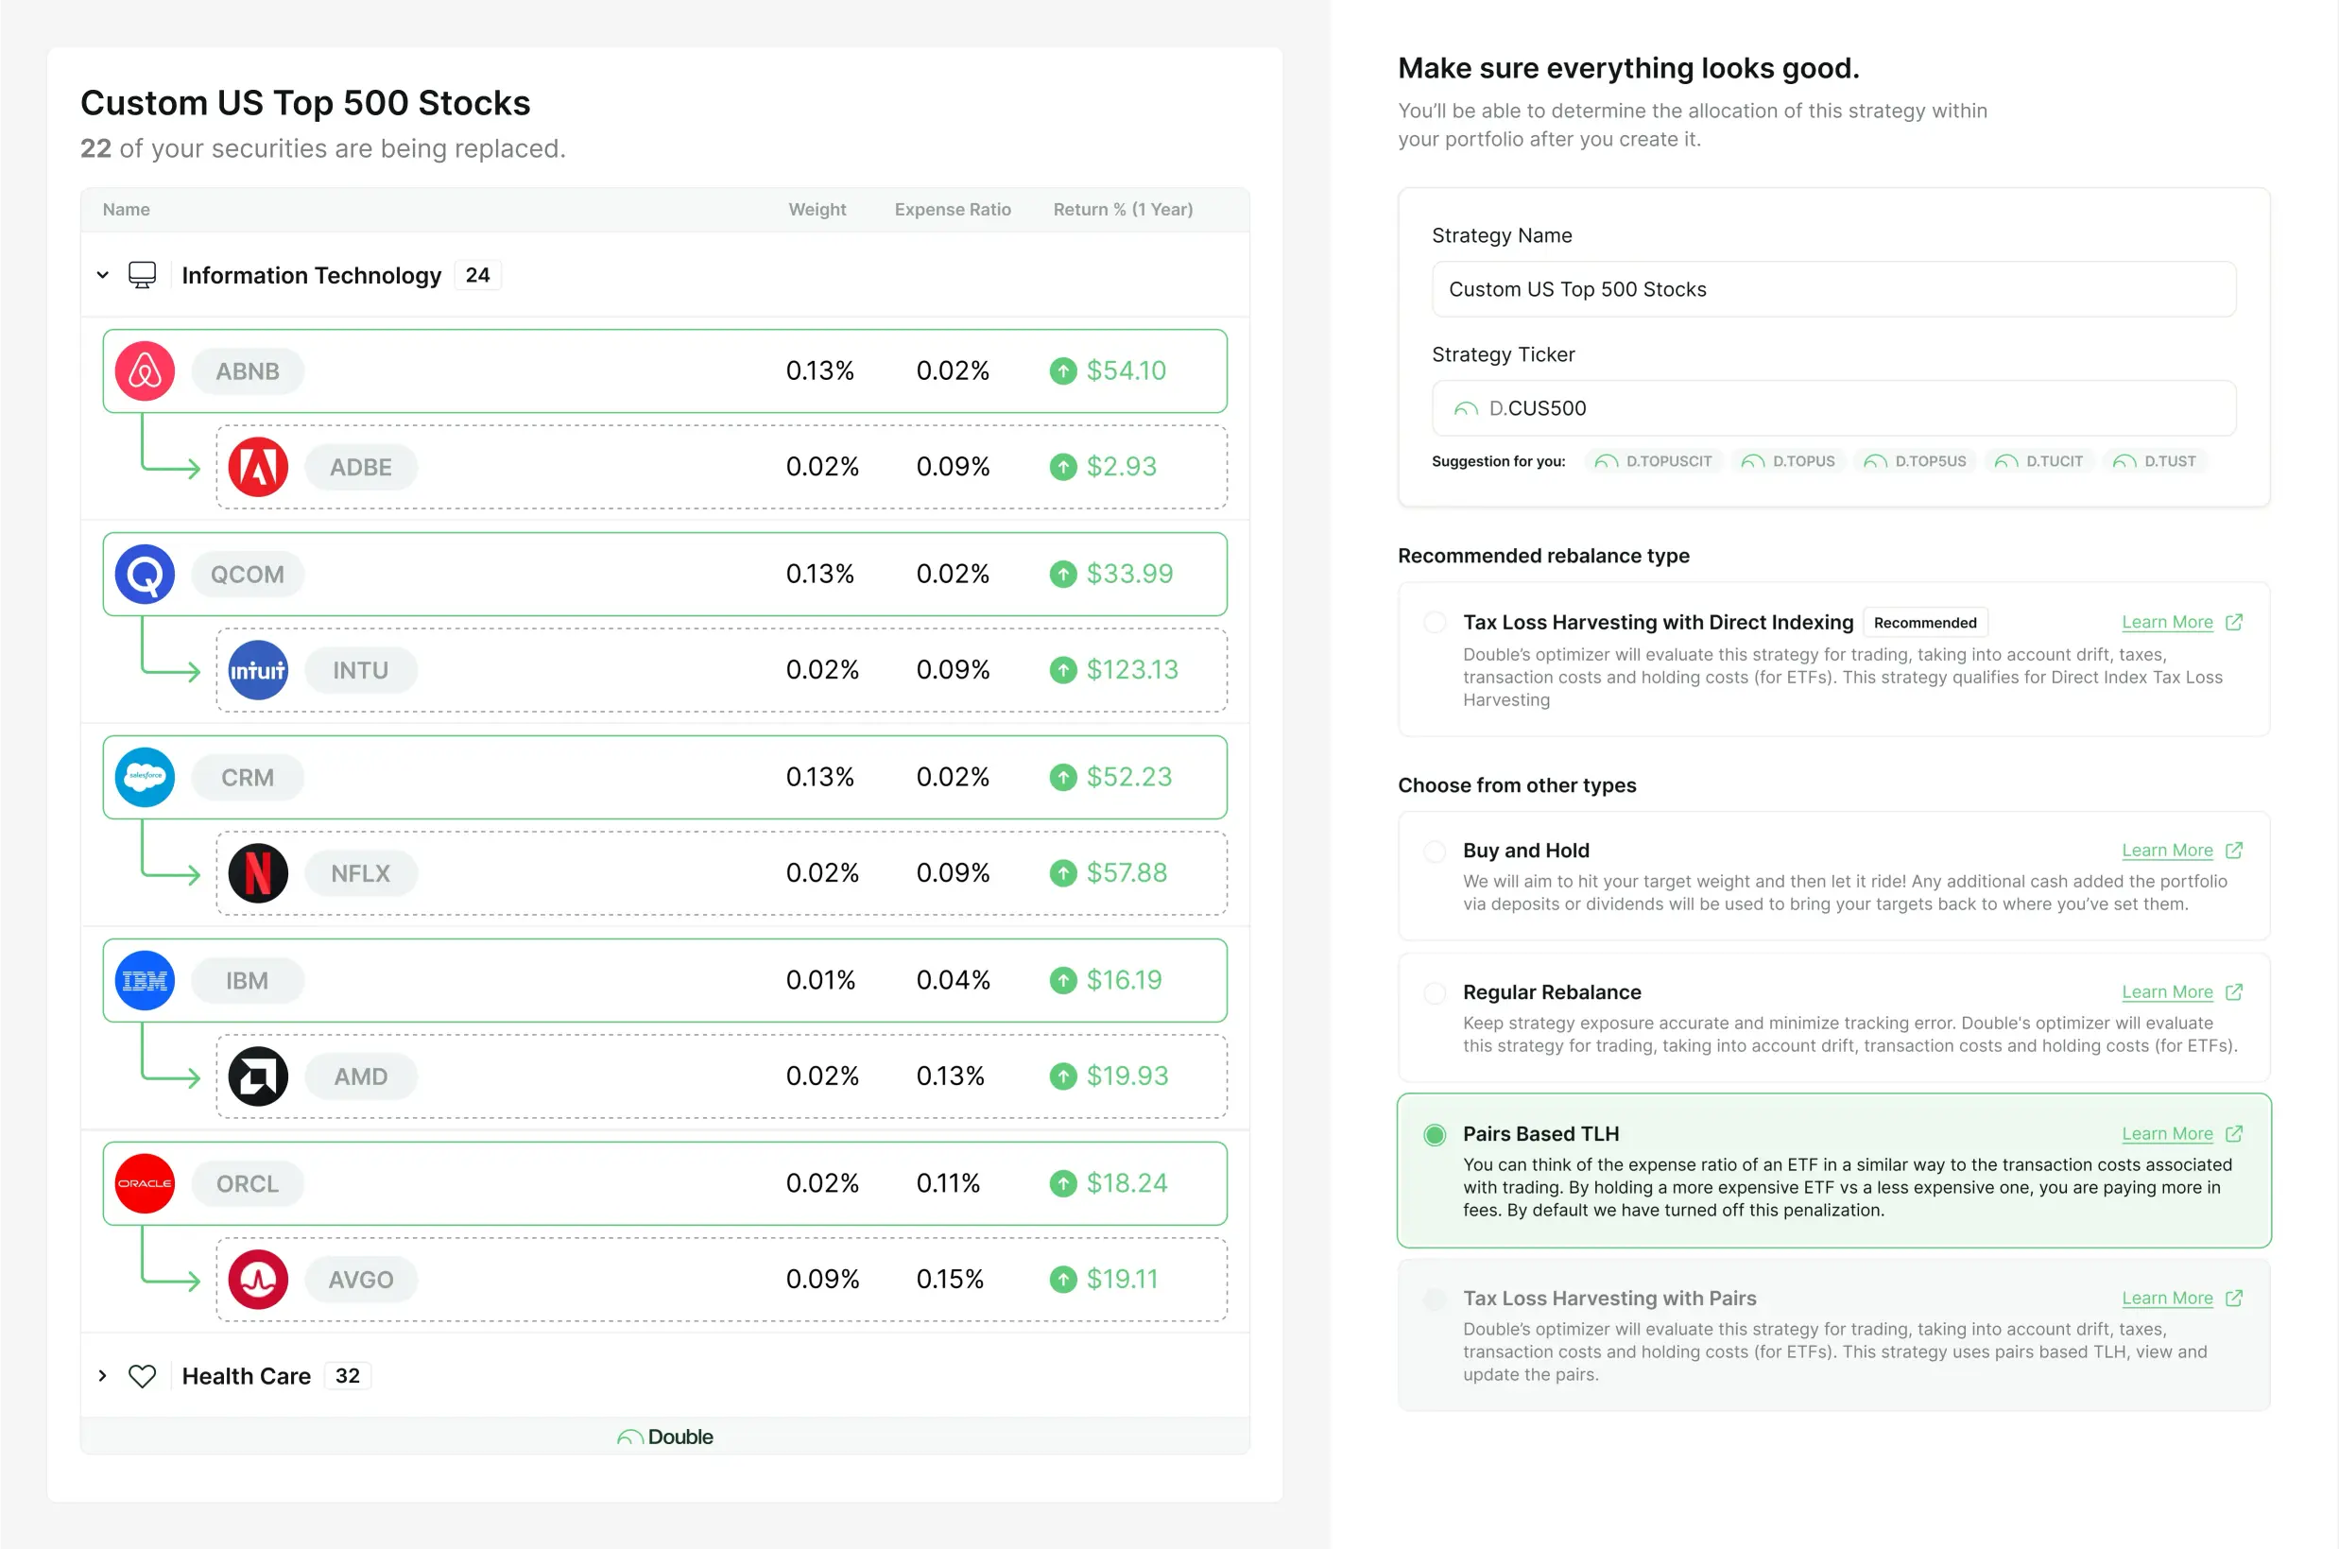Collapse the Information Technology sector
The height and width of the screenshot is (1549, 2339).
[x=103, y=275]
